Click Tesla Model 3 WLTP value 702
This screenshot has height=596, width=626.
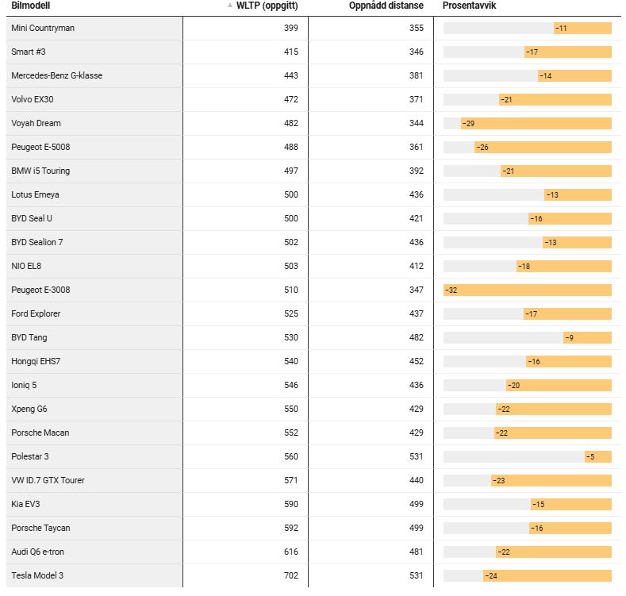(x=291, y=575)
